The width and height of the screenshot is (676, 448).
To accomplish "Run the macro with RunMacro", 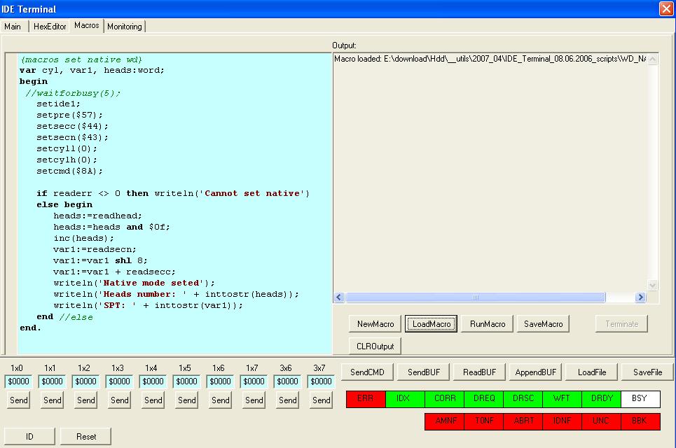I will pyautogui.click(x=487, y=324).
